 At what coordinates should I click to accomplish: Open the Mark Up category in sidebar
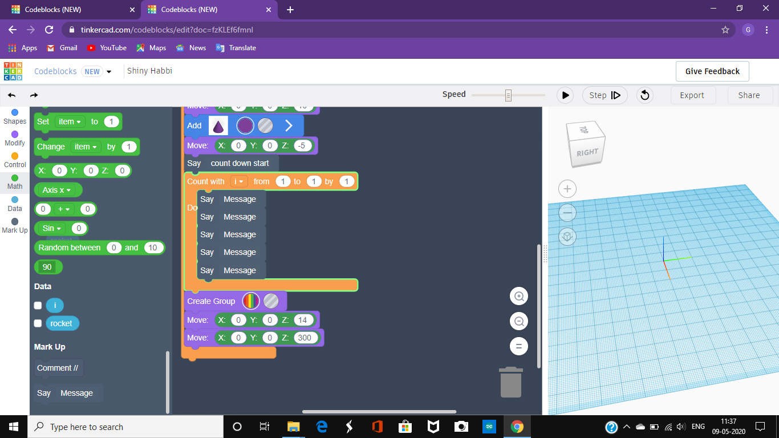tap(14, 225)
